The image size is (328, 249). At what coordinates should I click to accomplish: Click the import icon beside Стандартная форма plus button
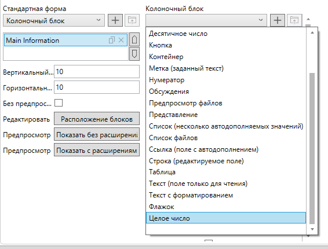point(132,20)
